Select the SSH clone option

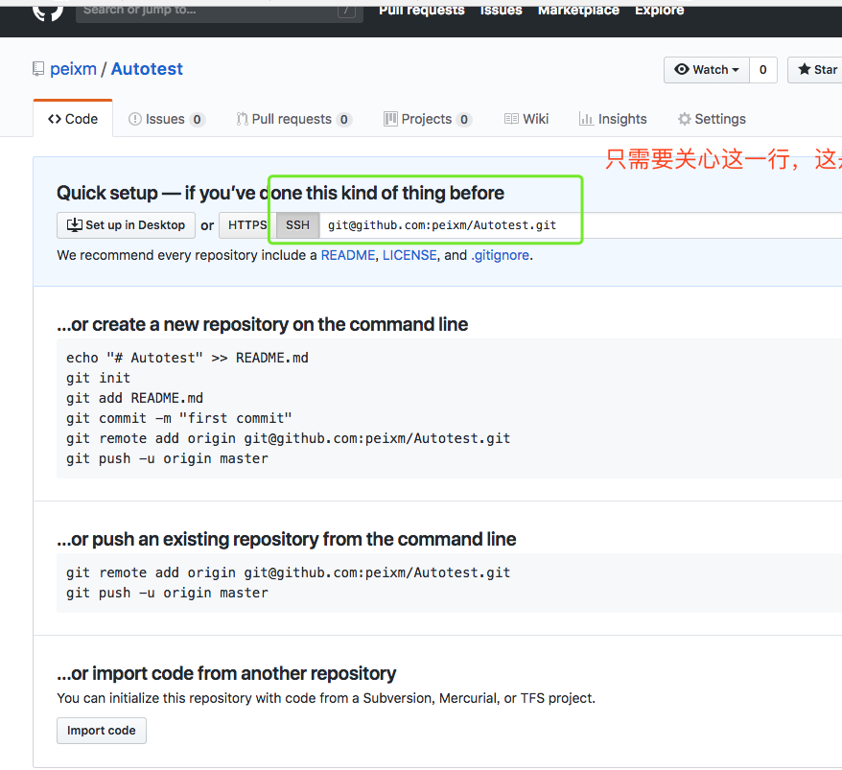pos(297,225)
